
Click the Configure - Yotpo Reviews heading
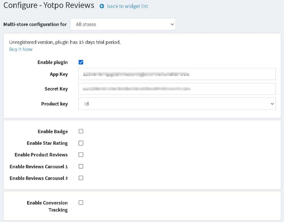coord(49,5)
